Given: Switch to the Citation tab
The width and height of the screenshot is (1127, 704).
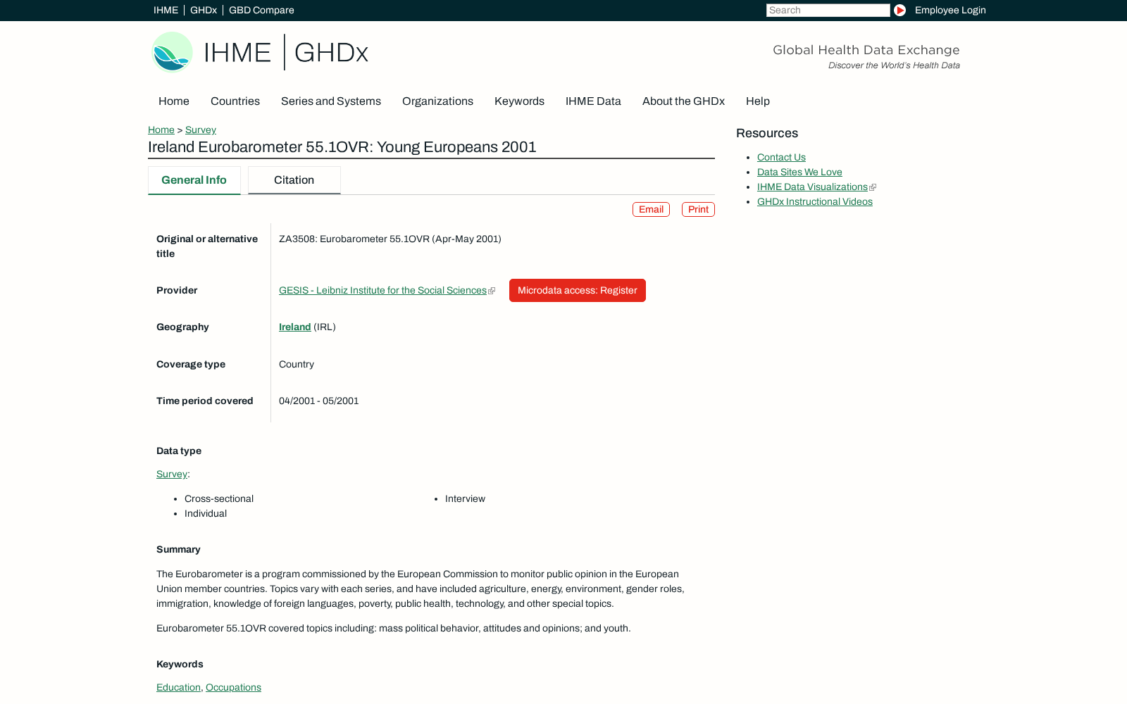Looking at the screenshot, I should click(x=294, y=180).
